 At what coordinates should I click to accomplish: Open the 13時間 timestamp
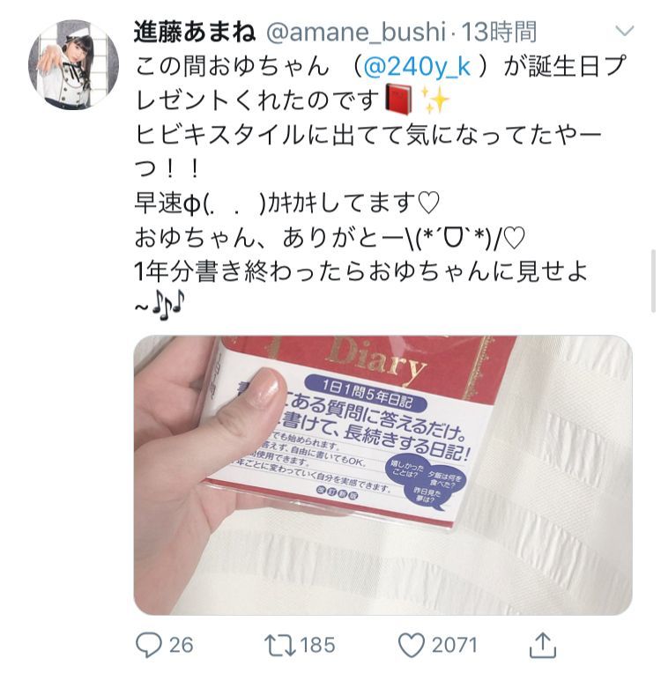coord(499,32)
